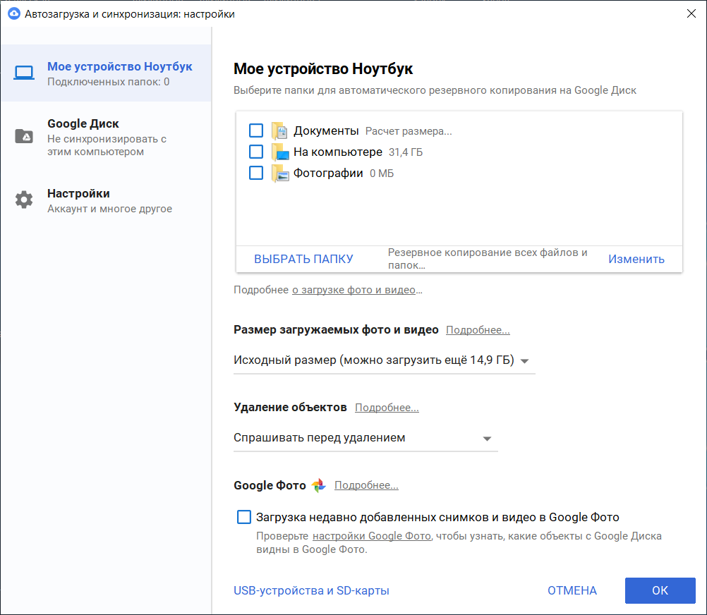Tick the Фотографии folder checkbox
707x615 pixels.
click(x=256, y=173)
